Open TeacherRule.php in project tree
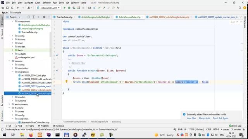248x139 pixels. (x=29, y=32)
